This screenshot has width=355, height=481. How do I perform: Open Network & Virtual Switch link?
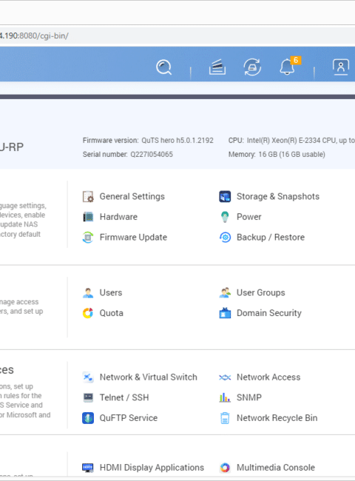coord(149,377)
